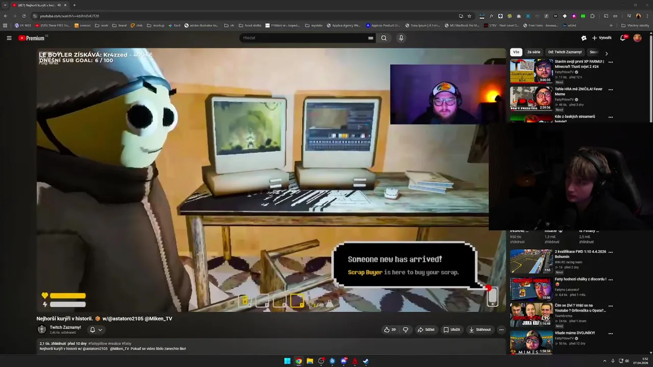Open options for Kdo z českých streamerů video
This screenshot has width=653, height=367.
pyautogui.click(x=611, y=117)
